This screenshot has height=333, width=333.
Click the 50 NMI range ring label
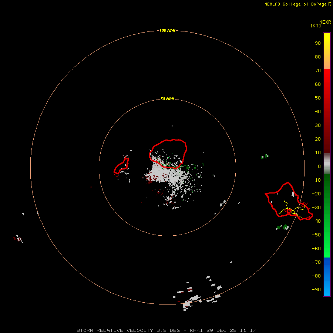[167, 99]
